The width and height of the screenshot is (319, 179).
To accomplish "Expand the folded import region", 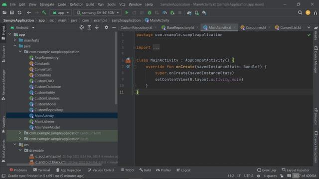I will (x=156, y=48).
